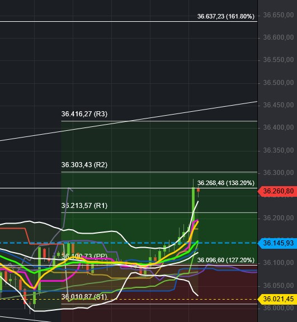Screen dimensions: 297x322
Task: Click the 36.300,00 price axis label
Action: pyautogui.click(x=279, y=173)
